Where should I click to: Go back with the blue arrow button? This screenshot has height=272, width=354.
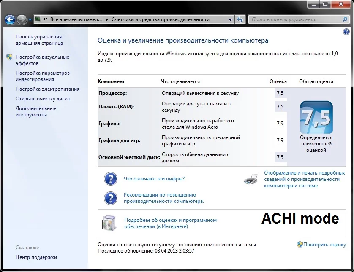pyautogui.click(x=10, y=19)
